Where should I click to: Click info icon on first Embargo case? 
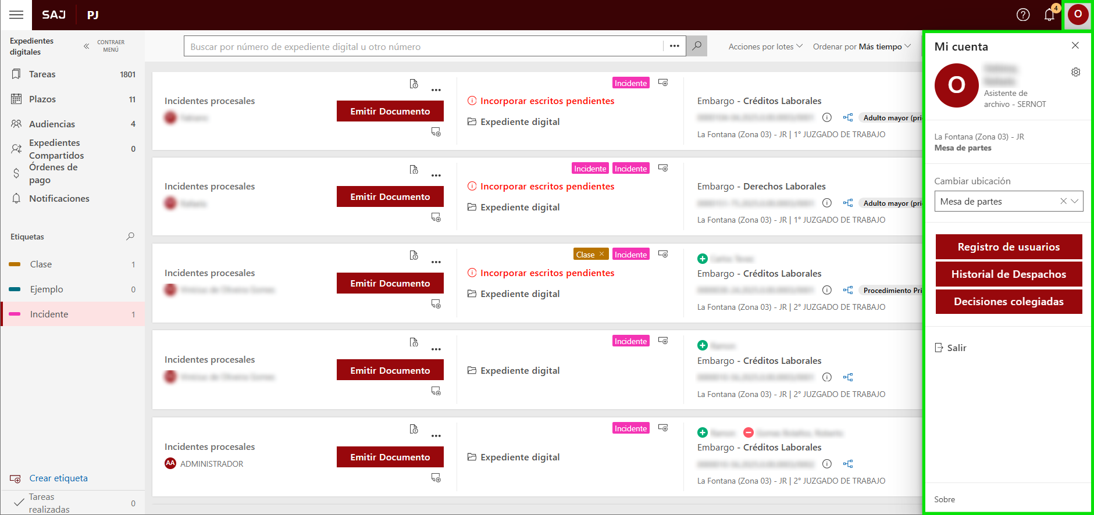pos(826,117)
